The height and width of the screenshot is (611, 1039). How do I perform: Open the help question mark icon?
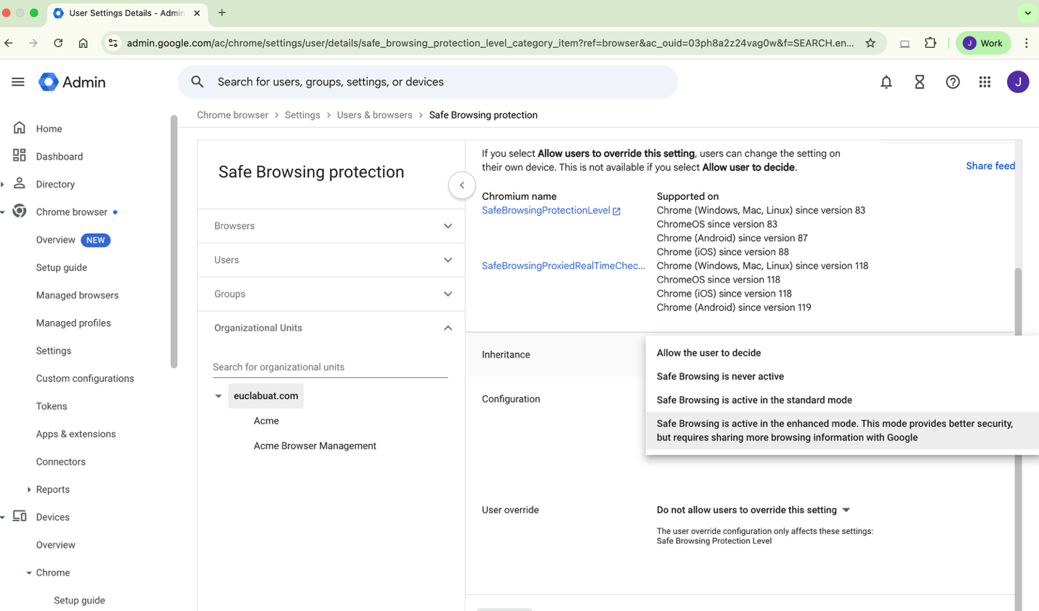(953, 82)
